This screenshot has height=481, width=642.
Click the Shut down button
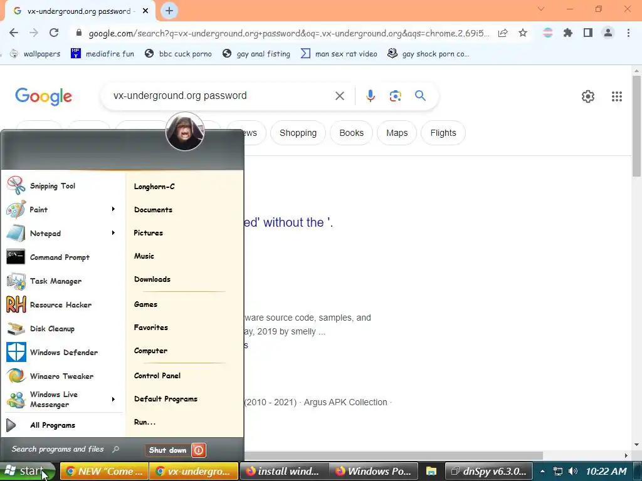(x=168, y=450)
